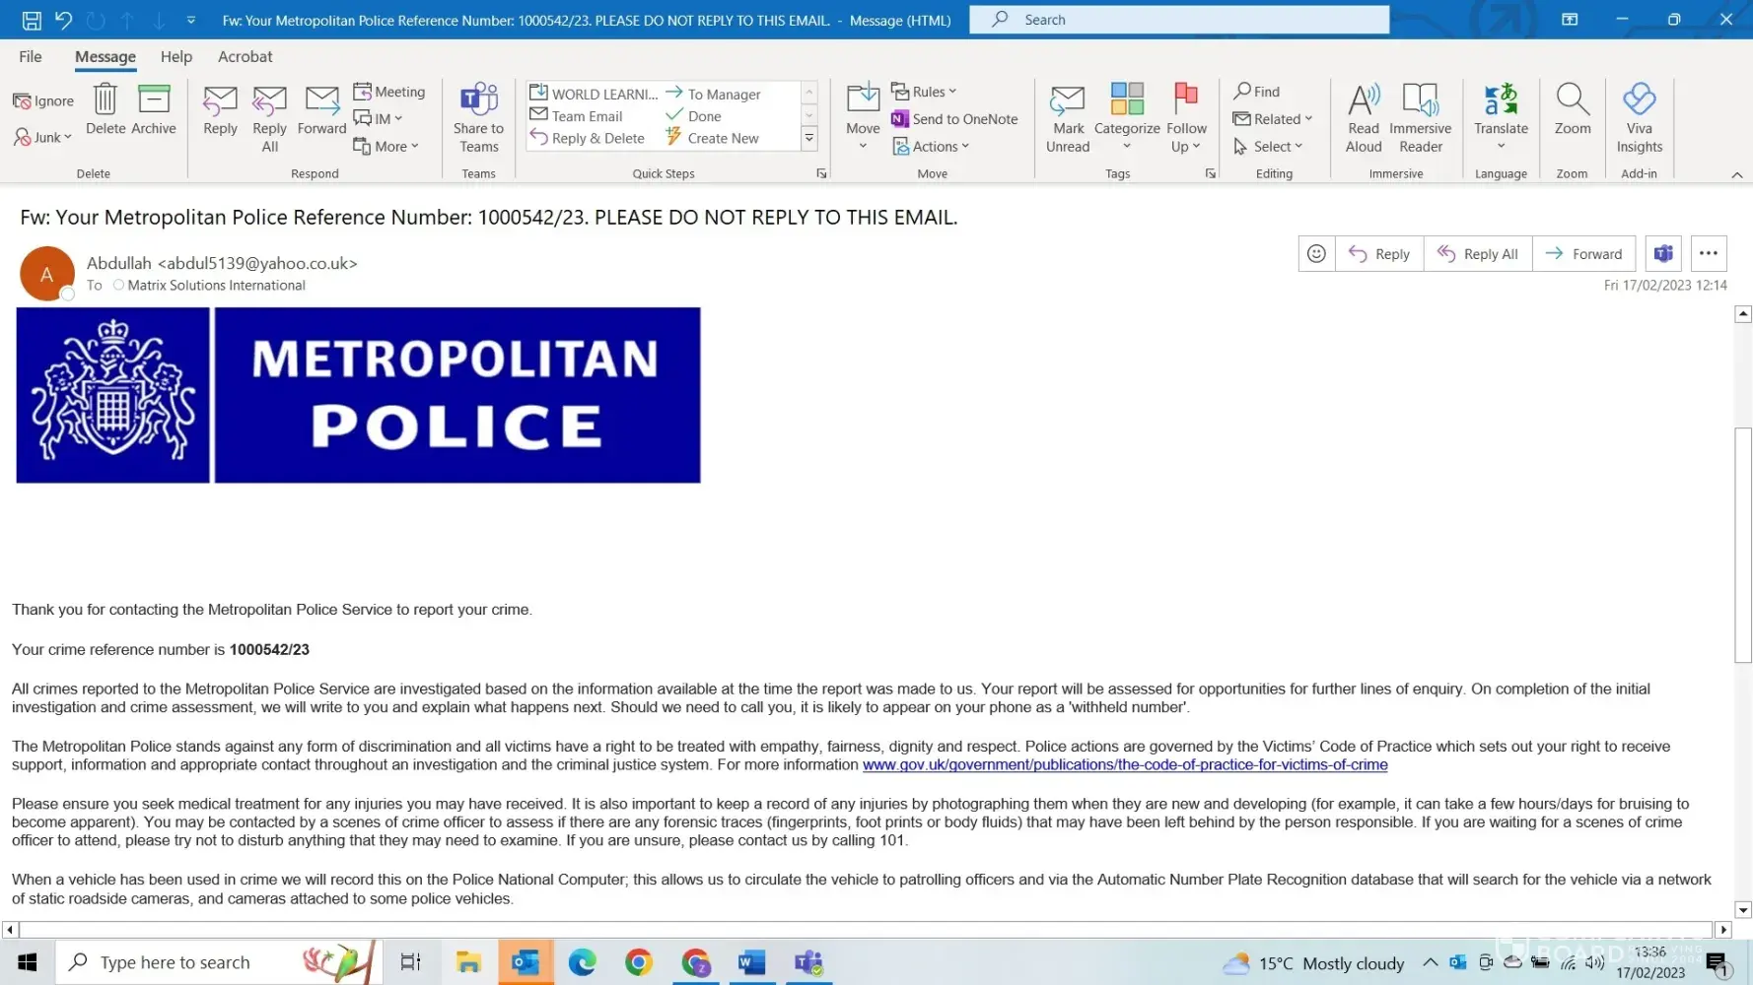Expand the More respond options dropdown
The image size is (1753, 985).
[x=386, y=147]
